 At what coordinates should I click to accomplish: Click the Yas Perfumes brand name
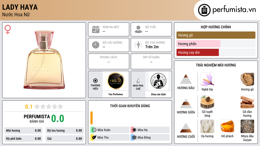click(x=116, y=94)
